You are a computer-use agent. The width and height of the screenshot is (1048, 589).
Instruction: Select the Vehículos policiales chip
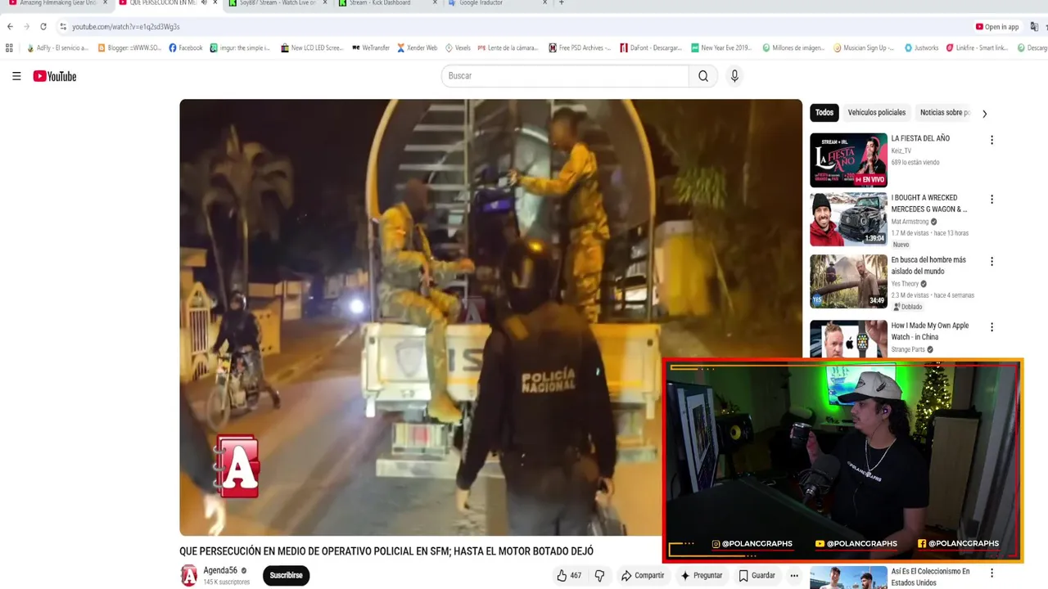tap(876, 113)
